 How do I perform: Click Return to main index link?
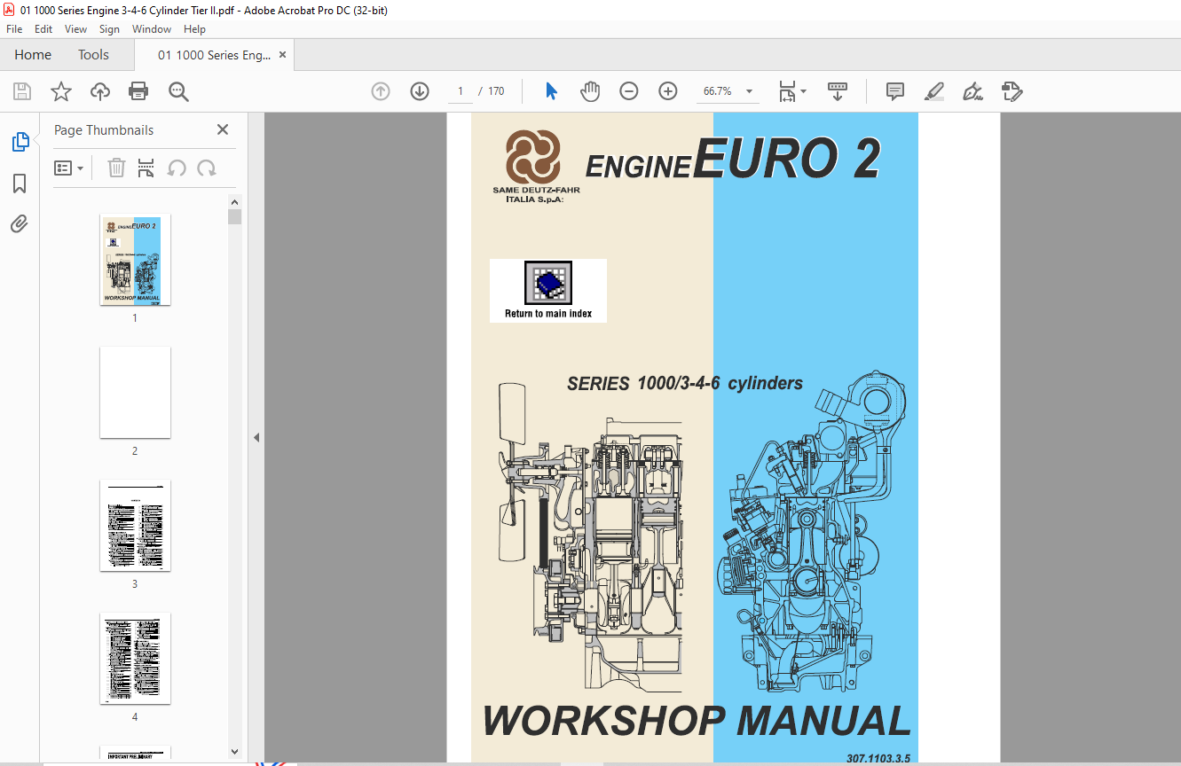(x=548, y=290)
